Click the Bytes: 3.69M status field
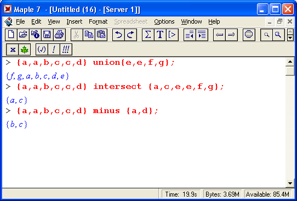 pyautogui.click(x=222, y=194)
